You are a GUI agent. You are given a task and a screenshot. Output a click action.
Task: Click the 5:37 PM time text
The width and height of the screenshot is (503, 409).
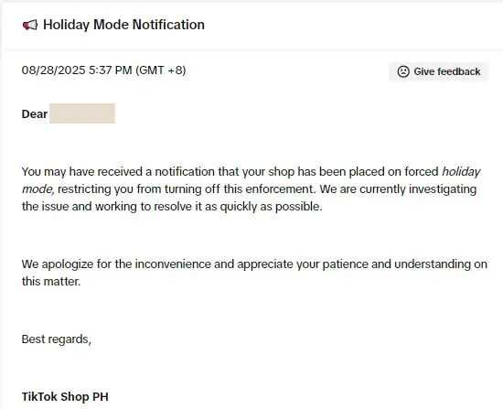pyautogui.click(x=111, y=70)
